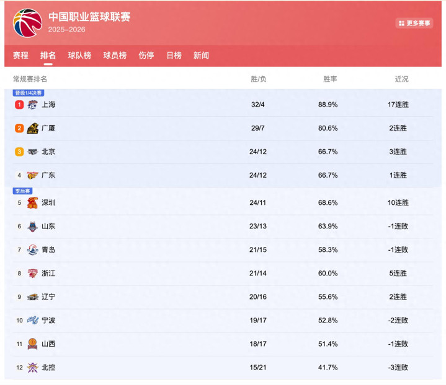Click the 北控 team logo
Image resolution: width=446 pixels, height=385 pixels.
[x=32, y=368]
